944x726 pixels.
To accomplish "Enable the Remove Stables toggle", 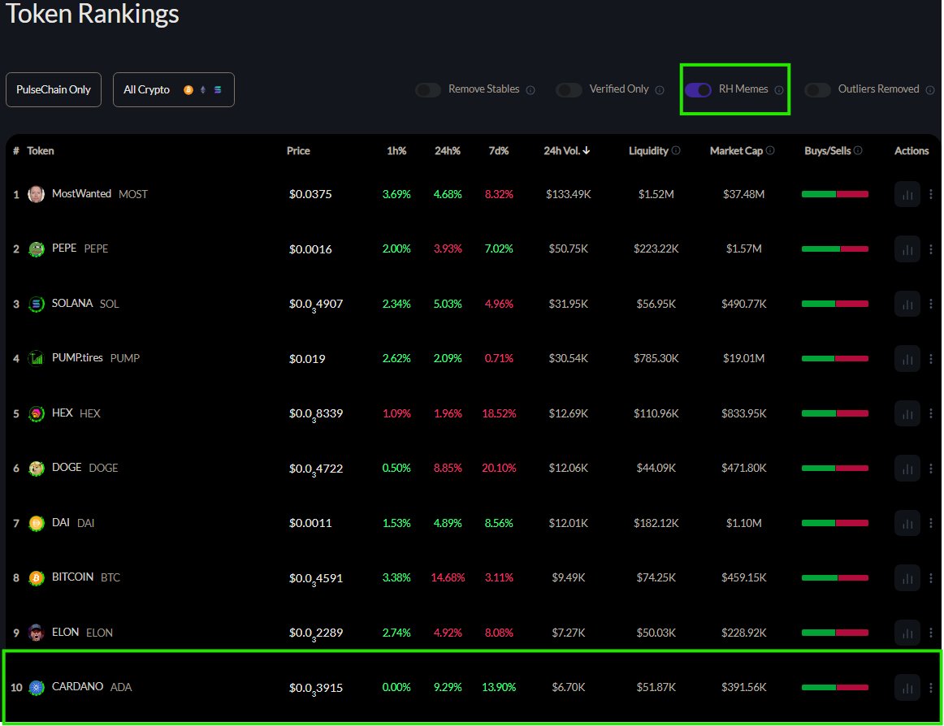I will coord(428,89).
